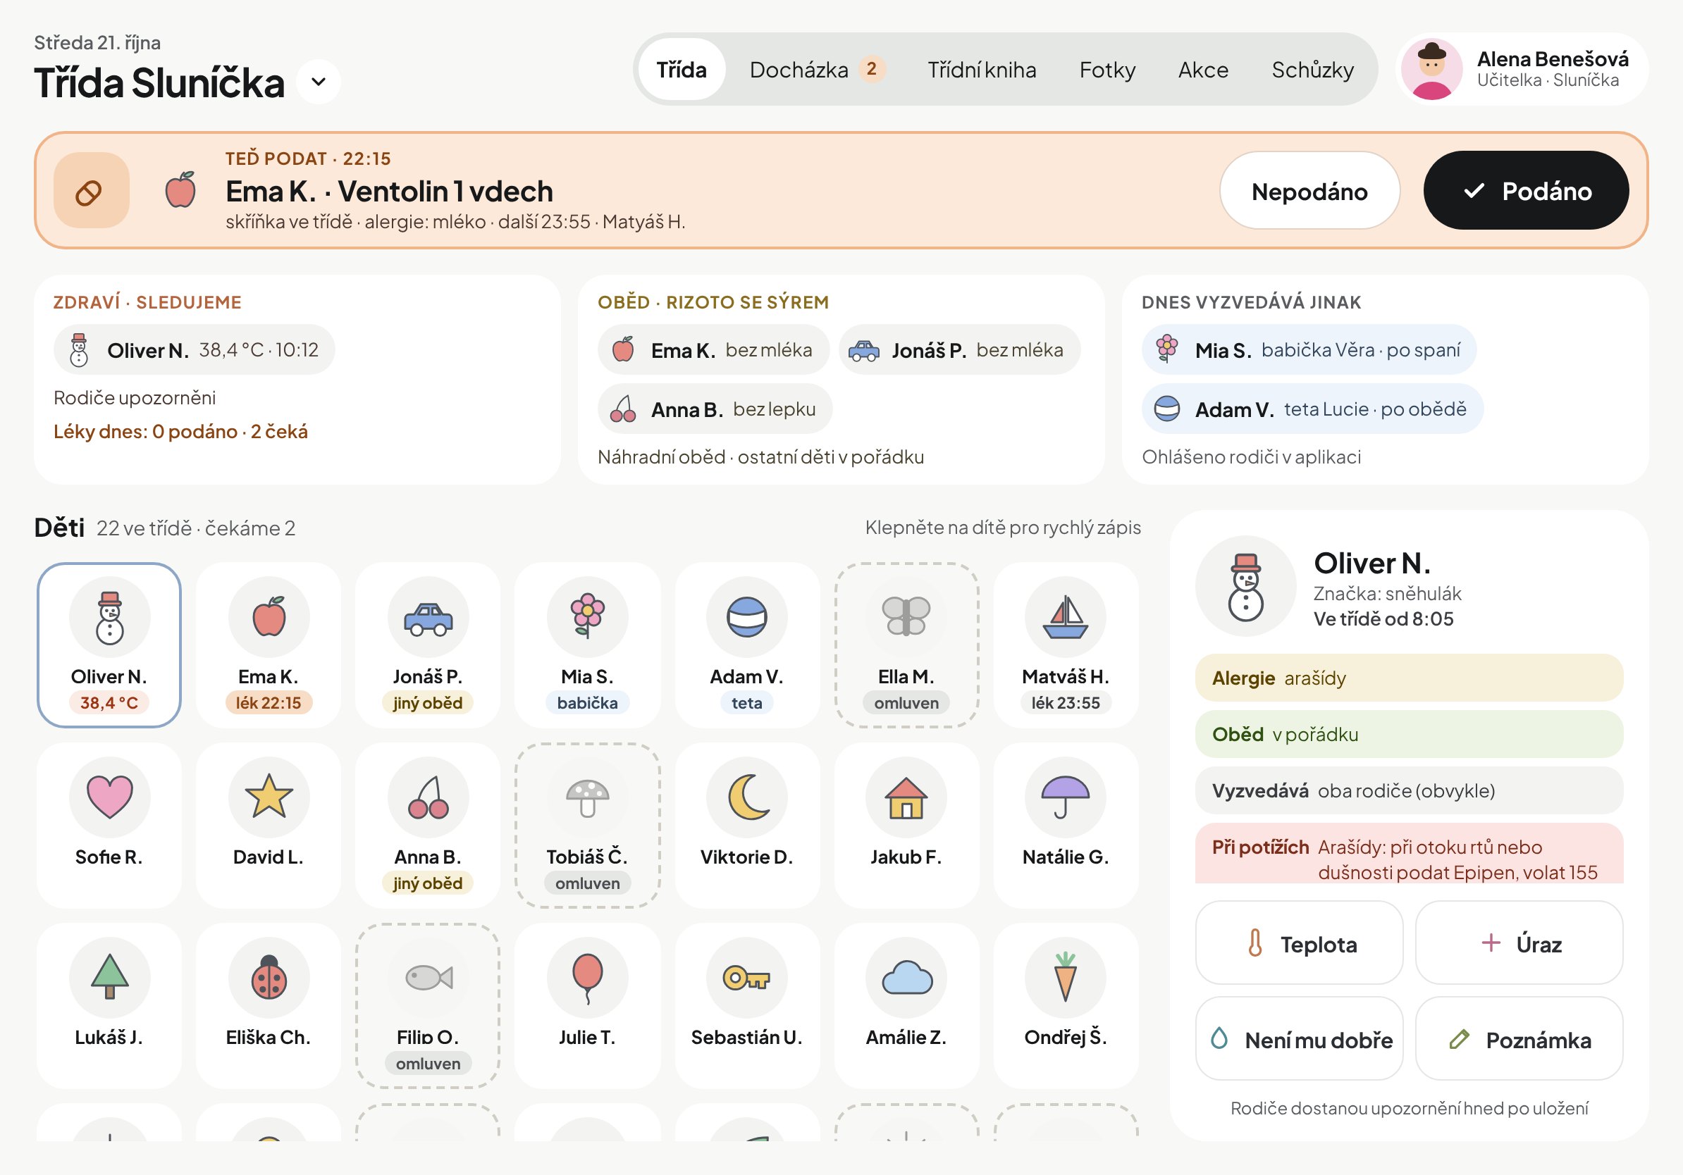Select Anna B. cherries card

(428, 825)
